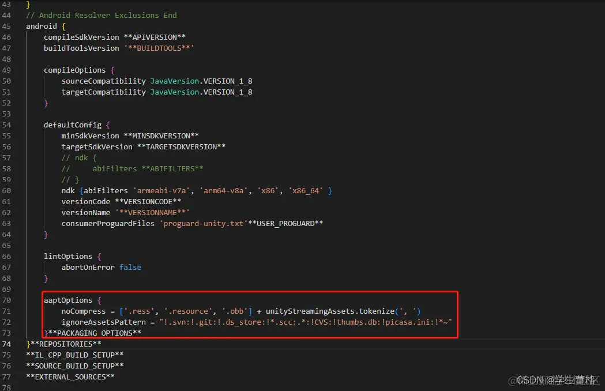This screenshot has height=391, width=605.
Task: Click the 'defaultConfig {' line
Action: (x=77, y=125)
